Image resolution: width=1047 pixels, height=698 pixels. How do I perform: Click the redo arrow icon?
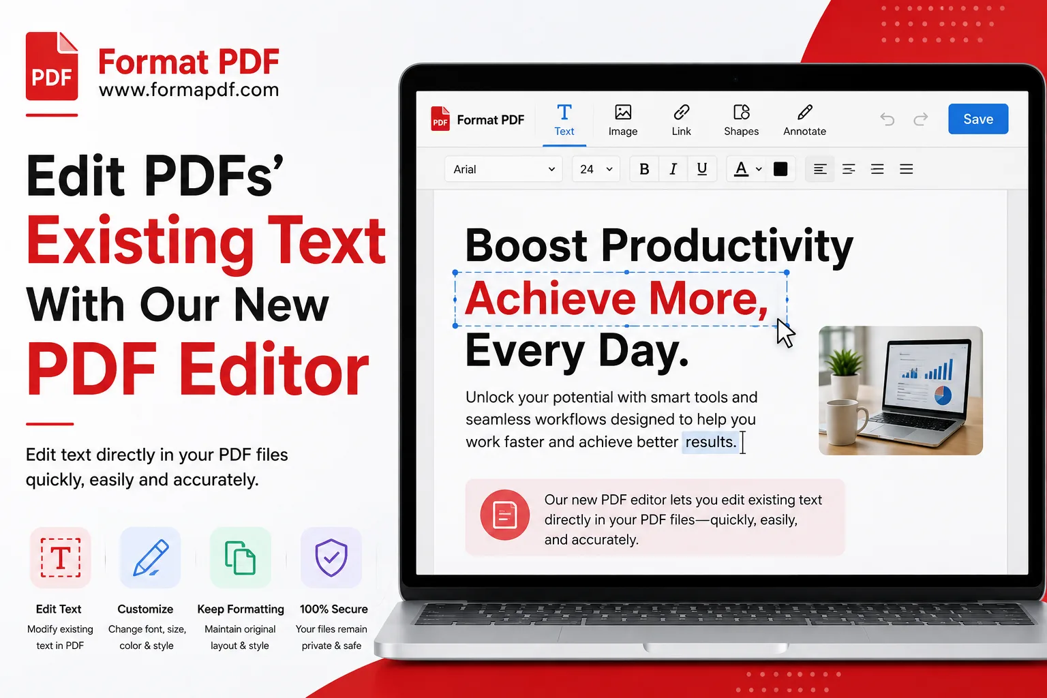921,119
